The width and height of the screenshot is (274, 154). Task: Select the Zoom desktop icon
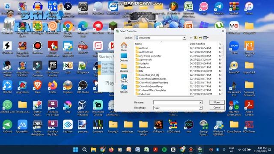click(x=234, y=47)
